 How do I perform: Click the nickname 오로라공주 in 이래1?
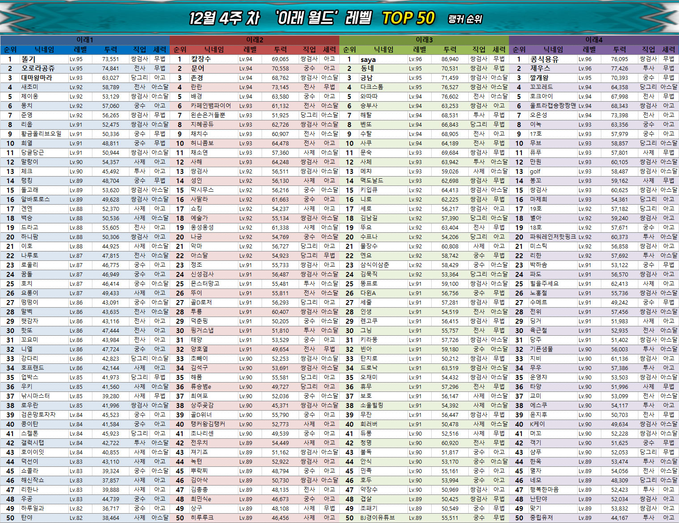click(38, 68)
